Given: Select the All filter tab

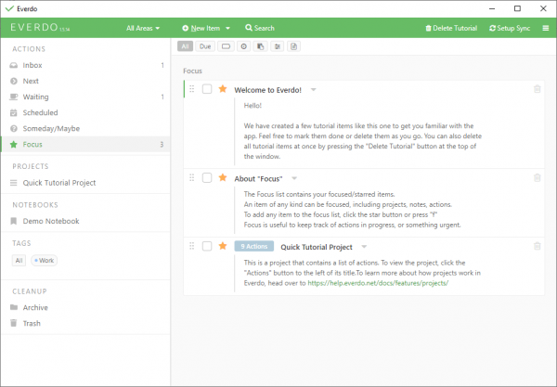Looking at the screenshot, I should (x=185, y=46).
